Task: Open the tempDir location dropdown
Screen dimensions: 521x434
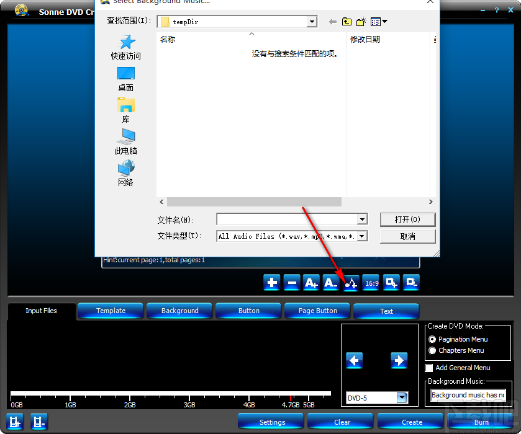Action: pyautogui.click(x=312, y=20)
